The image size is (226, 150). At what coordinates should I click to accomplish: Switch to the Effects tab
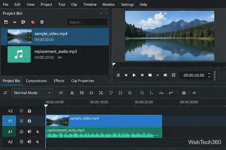59,81
